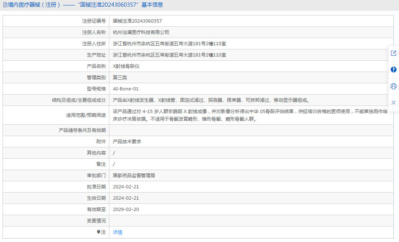Open the edit/feedback icon in side panel
The width and height of the screenshot is (399, 242).
[394, 53]
